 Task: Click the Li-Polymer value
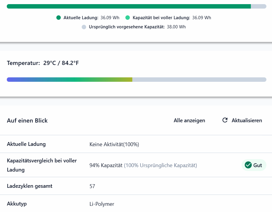[x=102, y=204]
